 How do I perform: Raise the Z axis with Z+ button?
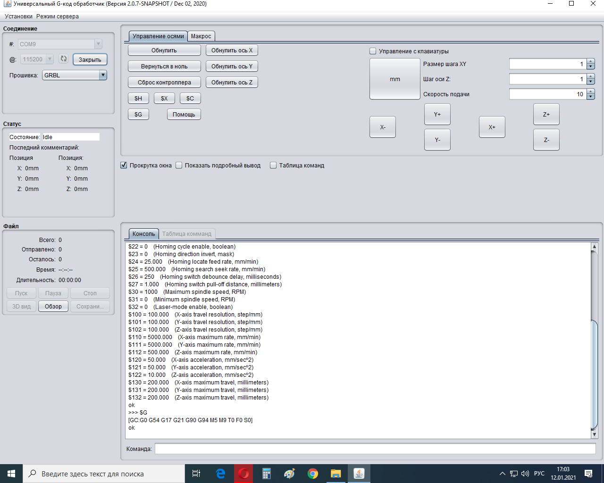546,115
